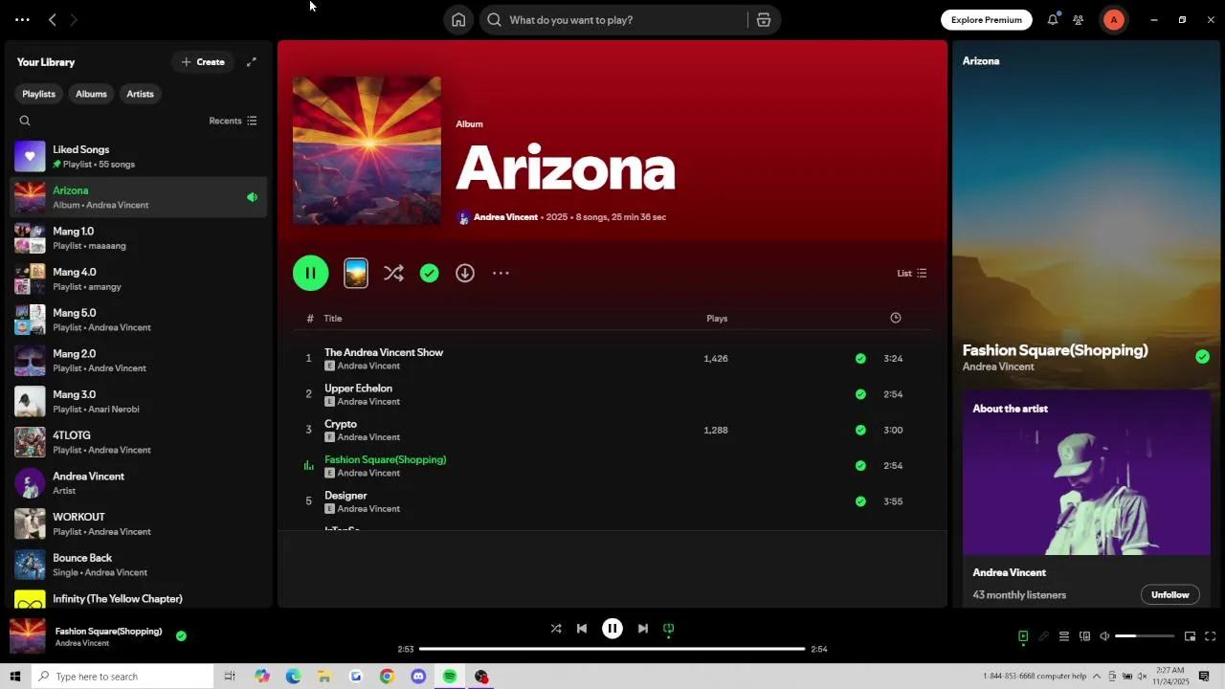Open the What's New notifications bell
1225x689 pixels.
tap(1053, 20)
